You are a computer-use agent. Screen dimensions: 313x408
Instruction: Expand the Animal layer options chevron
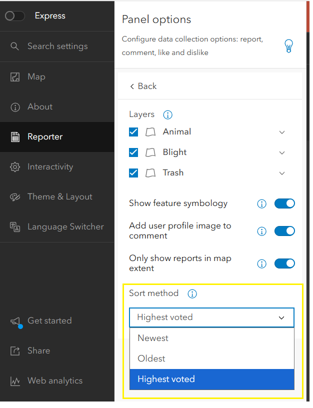click(x=282, y=132)
